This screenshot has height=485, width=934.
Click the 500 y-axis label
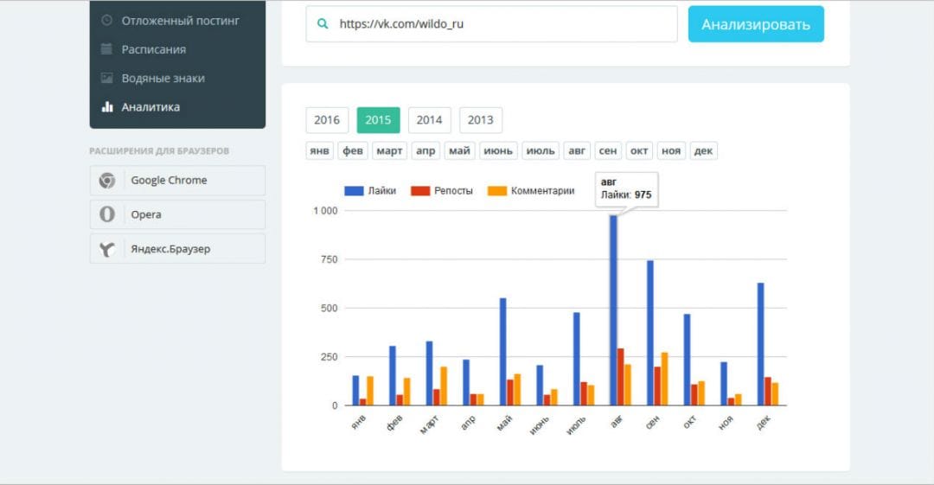pyautogui.click(x=329, y=308)
